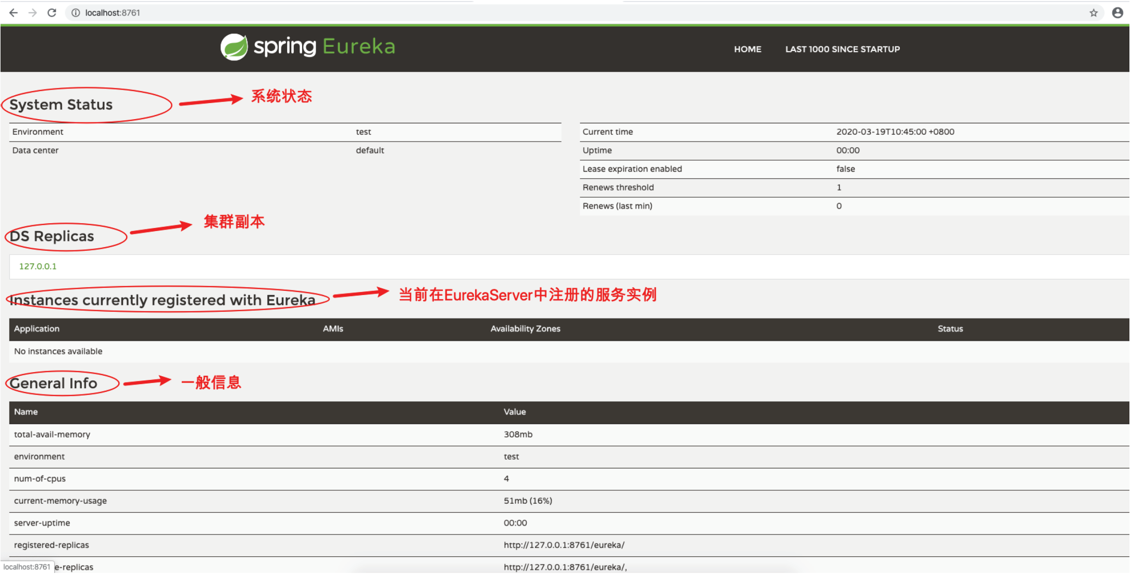Image resolution: width=1131 pixels, height=574 pixels.
Task: Click the spring Eureka logo text
Action: [324, 47]
